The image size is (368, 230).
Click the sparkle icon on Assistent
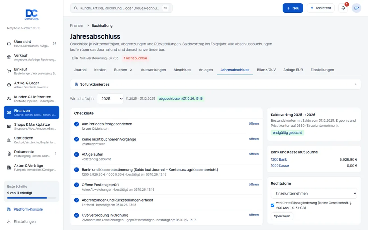point(312,8)
